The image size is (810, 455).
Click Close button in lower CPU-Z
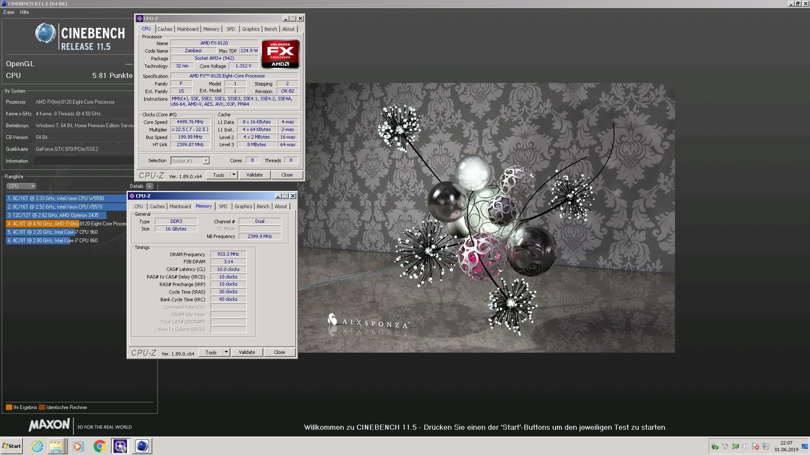pyautogui.click(x=279, y=352)
